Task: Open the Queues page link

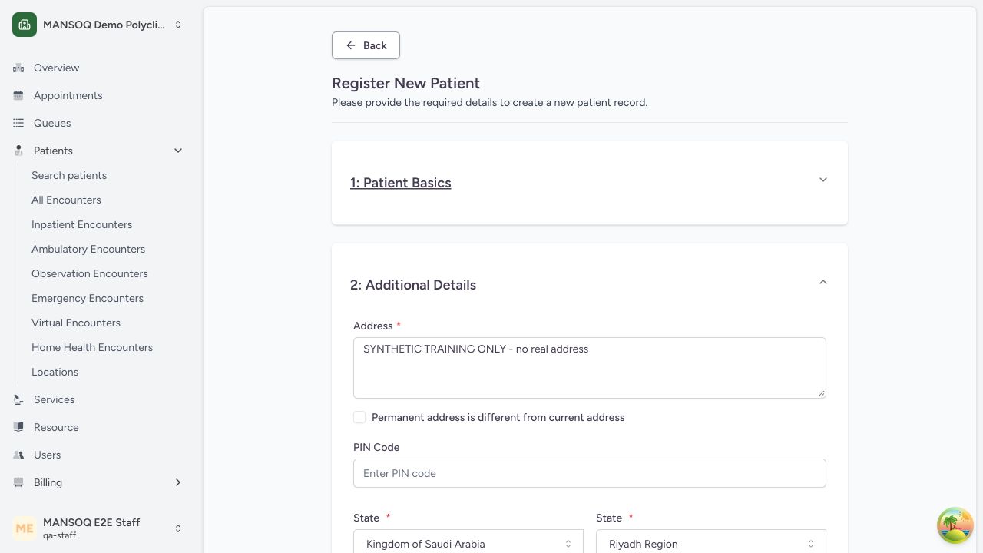Action: 52,123
